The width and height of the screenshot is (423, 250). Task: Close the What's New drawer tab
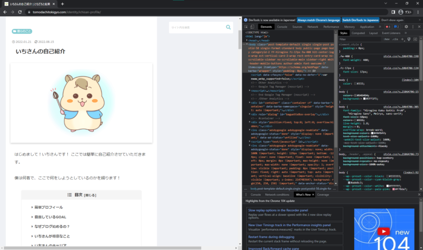coord(313,195)
